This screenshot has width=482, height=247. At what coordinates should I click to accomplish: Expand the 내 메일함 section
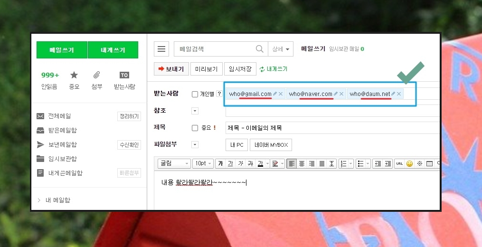(54, 200)
